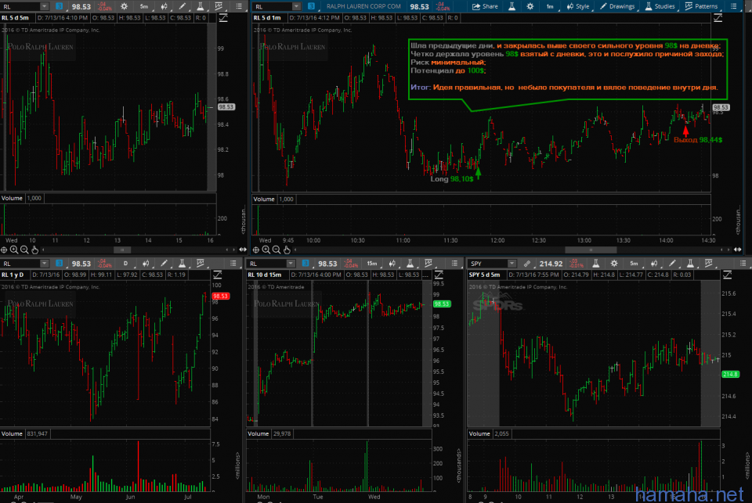Click flask icon next to Share
This screenshot has height=503, width=752.
click(x=512, y=6)
